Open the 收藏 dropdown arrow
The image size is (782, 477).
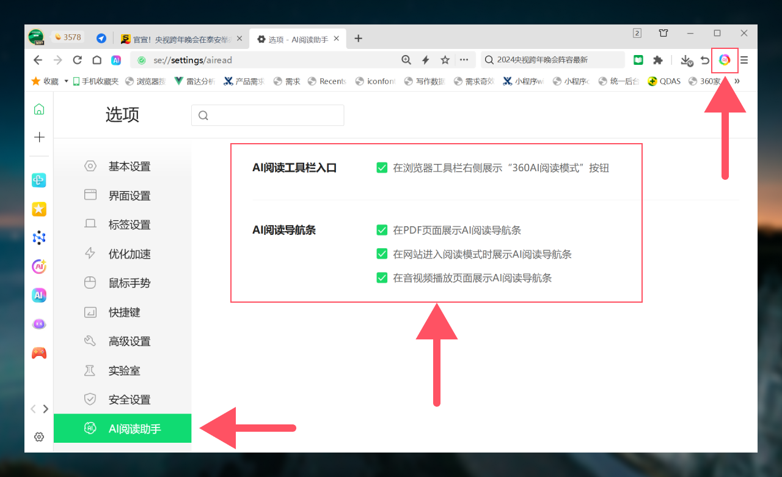(66, 81)
